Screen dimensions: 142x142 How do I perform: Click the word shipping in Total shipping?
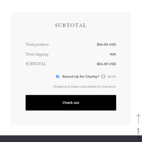click(x=42, y=54)
